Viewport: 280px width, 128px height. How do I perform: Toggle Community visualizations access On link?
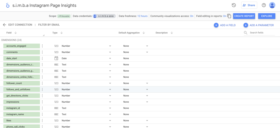[x=192, y=16]
